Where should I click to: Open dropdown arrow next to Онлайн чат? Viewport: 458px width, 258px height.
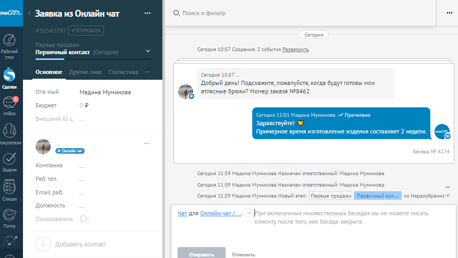tap(249, 213)
